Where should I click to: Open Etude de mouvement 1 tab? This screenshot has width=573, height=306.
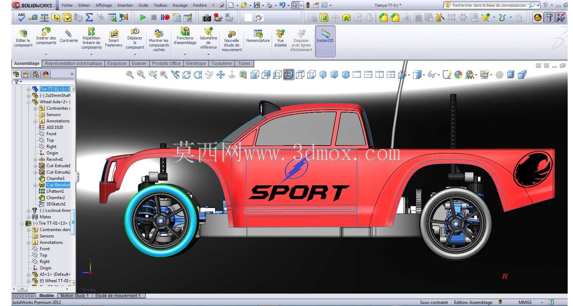click(x=118, y=295)
